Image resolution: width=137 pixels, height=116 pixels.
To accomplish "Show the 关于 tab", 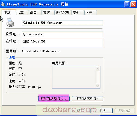I will [91, 13].
